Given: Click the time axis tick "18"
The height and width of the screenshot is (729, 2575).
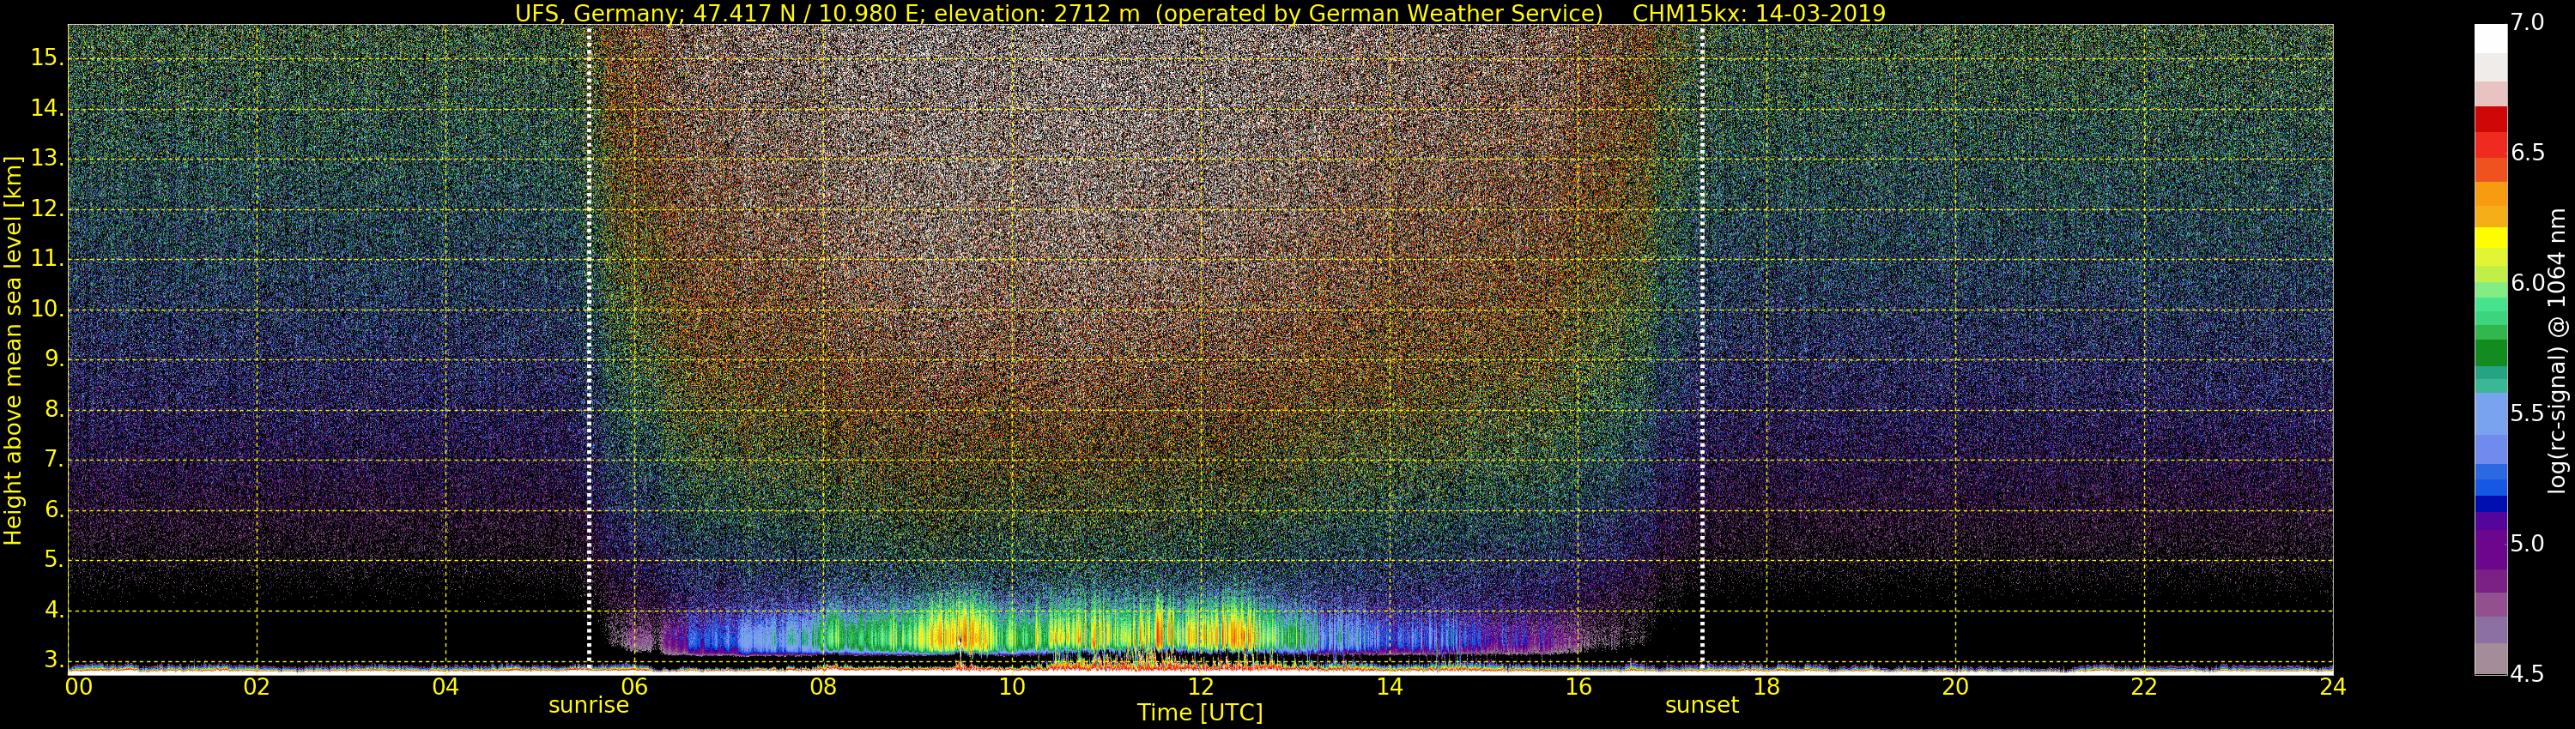Looking at the screenshot, I should (1767, 686).
